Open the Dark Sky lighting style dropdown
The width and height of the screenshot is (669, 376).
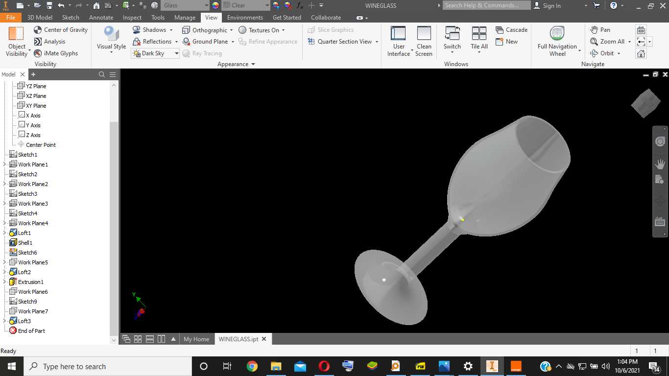pos(176,53)
